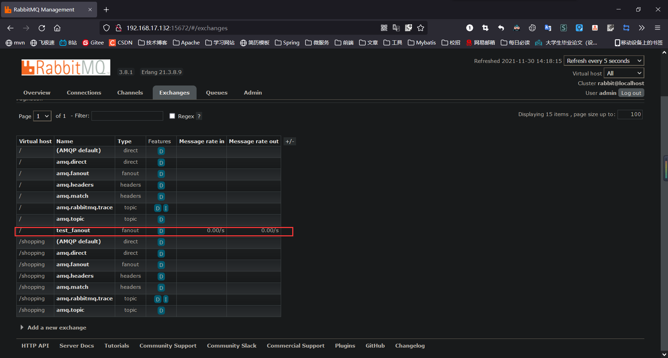This screenshot has height=358, width=668.
Task: Open the Tutorials footer link
Action: [x=117, y=345]
